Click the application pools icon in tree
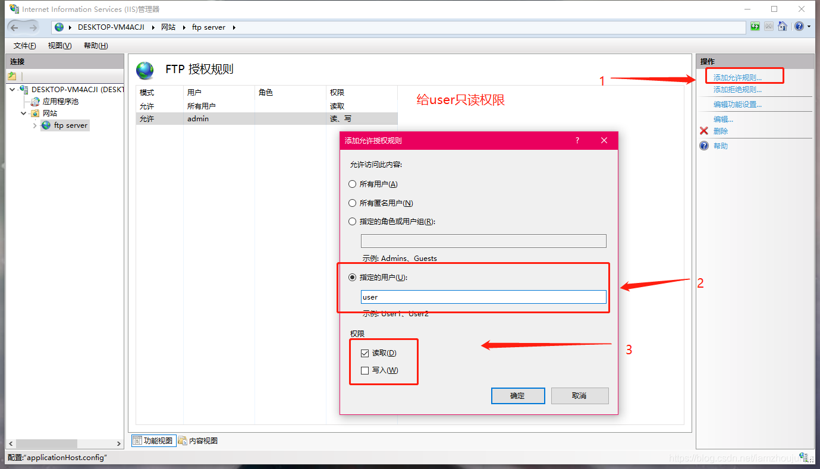 tap(36, 102)
